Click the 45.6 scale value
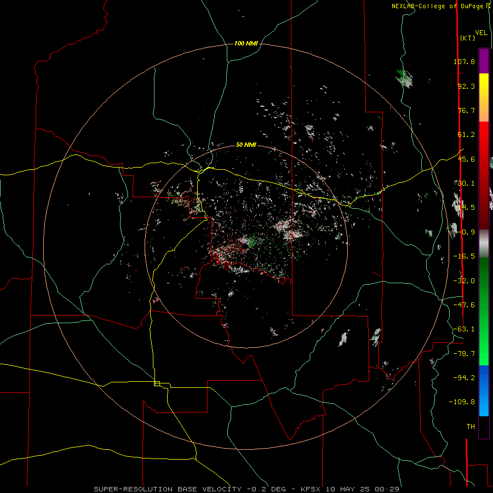 [466, 159]
